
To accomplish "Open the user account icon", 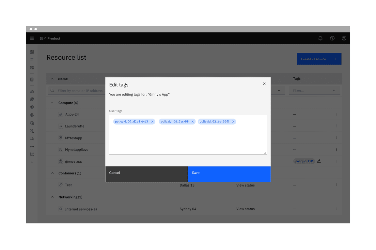I will pos(344,38).
